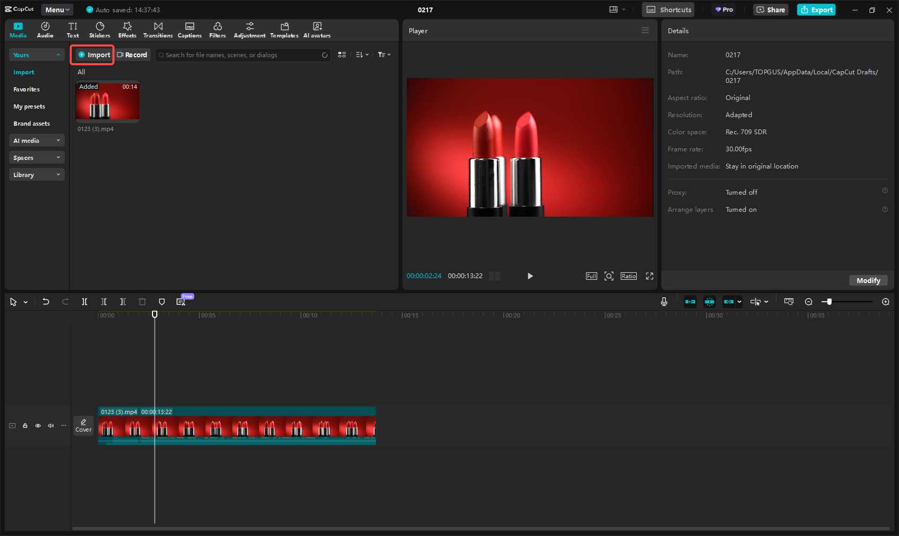Click the microphone voiceover record icon
The image size is (899, 536).
tap(664, 302)
